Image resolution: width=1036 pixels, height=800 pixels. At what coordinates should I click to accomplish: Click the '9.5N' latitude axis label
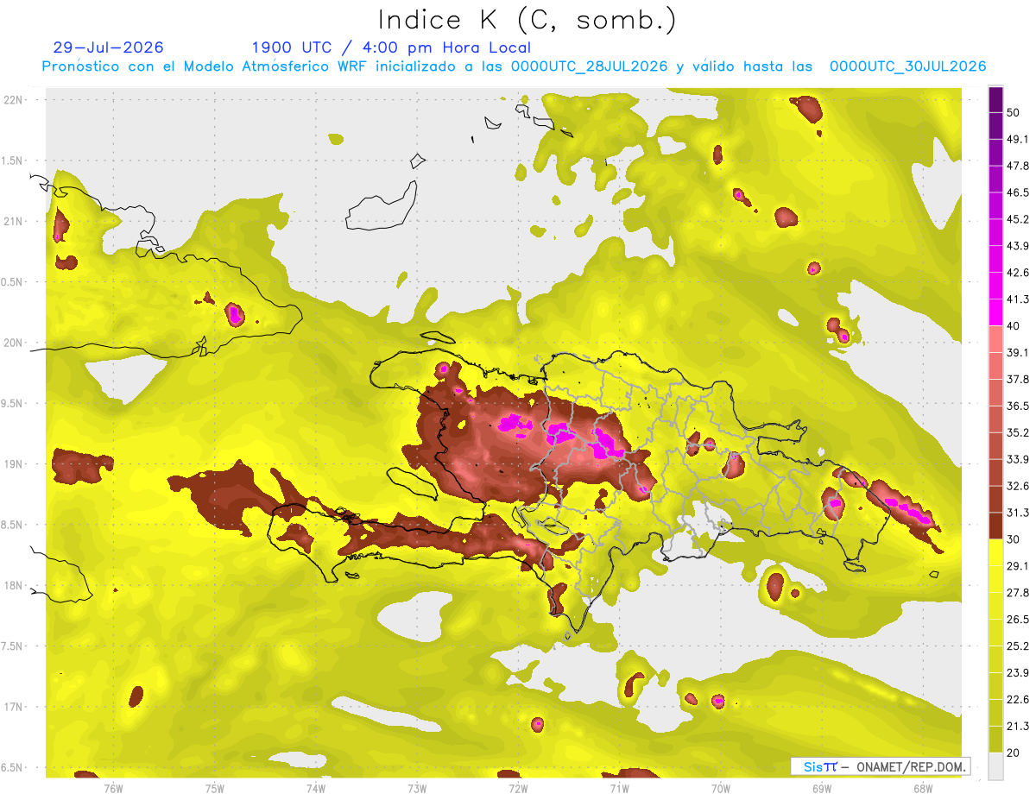13,404
